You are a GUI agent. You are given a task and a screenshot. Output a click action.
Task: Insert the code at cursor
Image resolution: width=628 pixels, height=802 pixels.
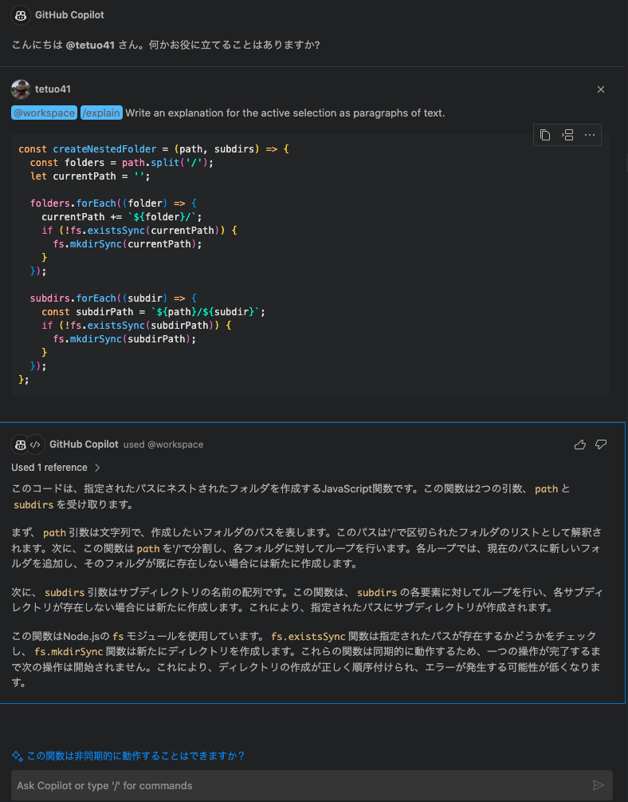(567, 135)
